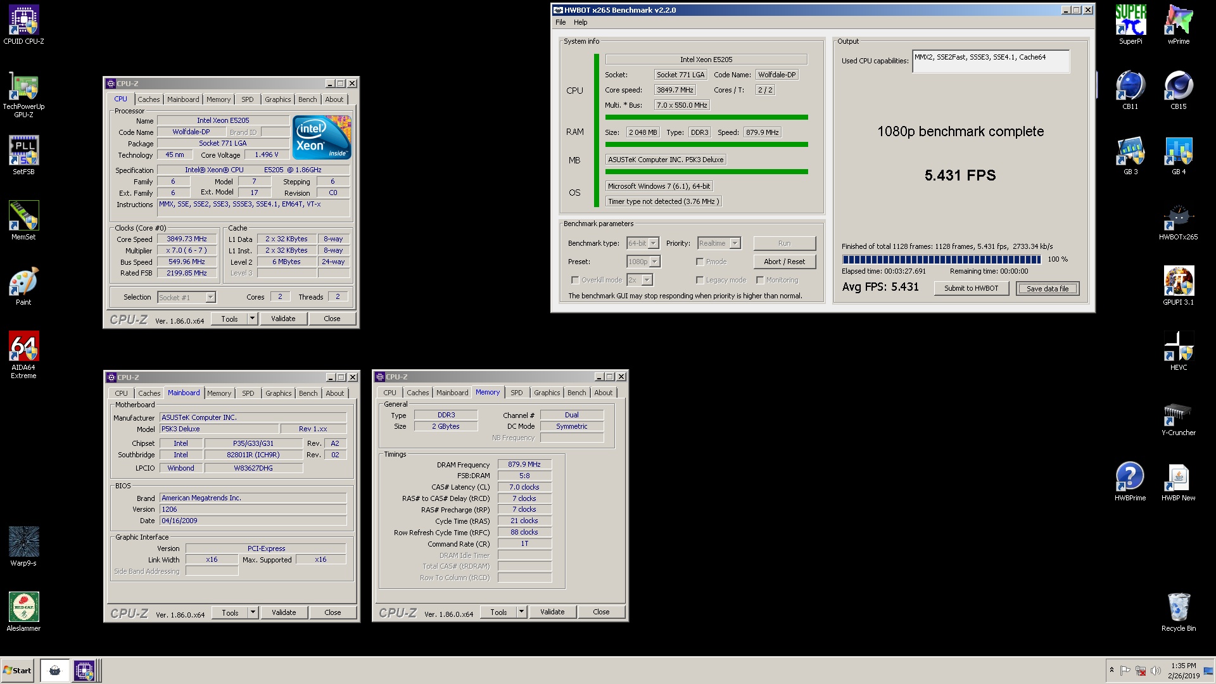Open the SetFSB desktop icon
The height and width of the screenshot is (684, 1216).
click(23, 155)
